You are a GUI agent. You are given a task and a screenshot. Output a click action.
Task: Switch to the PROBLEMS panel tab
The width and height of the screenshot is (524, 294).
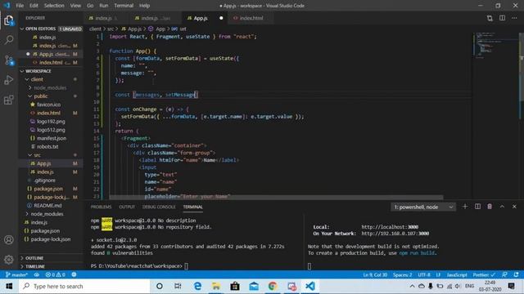click(101, 207)
